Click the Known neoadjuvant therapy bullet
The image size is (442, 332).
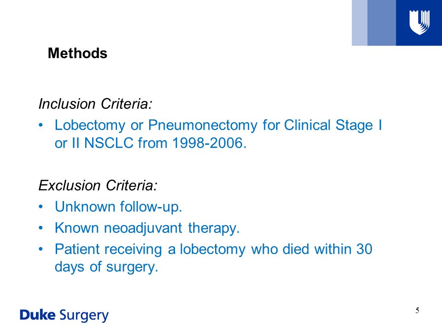tap(147, 228)
